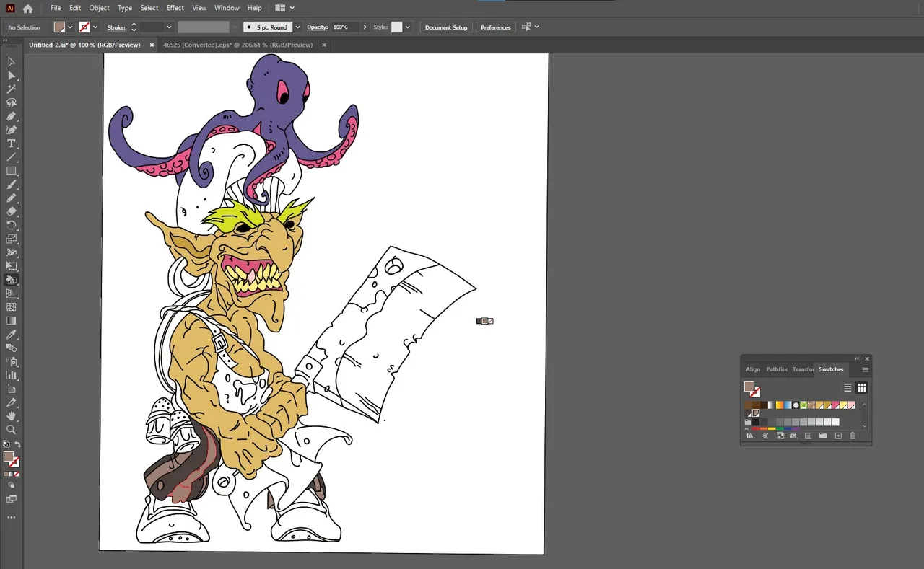Open the graphic Style dropdown

coord(408,27)
